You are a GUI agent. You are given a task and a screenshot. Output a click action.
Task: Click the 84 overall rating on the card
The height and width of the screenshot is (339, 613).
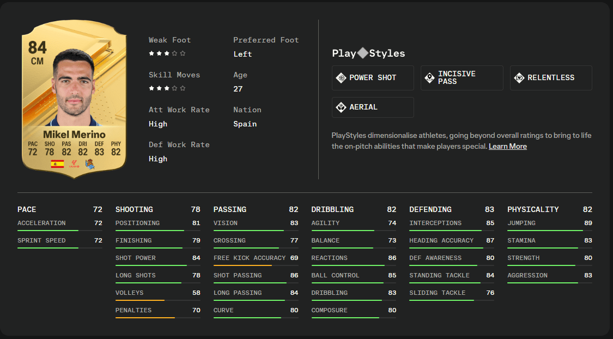click(37, 47)
